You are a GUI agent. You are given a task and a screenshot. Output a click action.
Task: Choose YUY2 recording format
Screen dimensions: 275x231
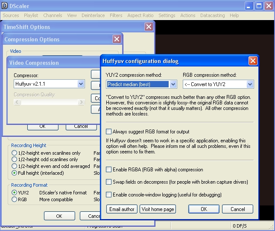tap(14, 193)
